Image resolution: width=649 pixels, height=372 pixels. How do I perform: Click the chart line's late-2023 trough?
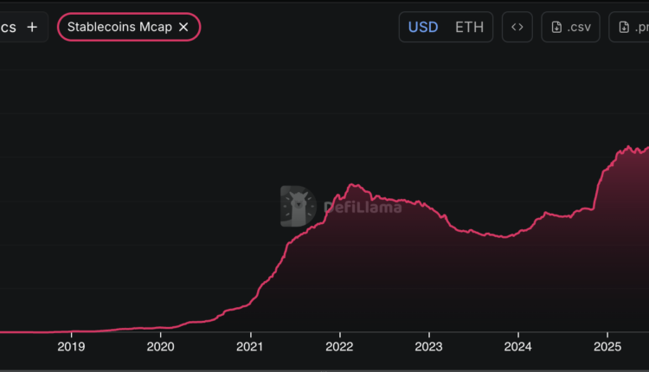coord(504,237)
